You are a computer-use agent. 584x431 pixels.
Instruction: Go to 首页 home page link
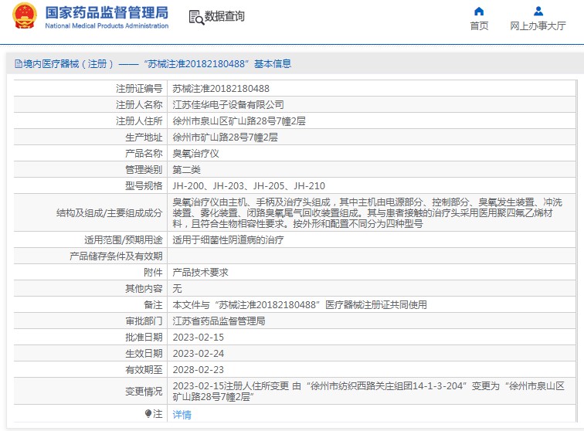pyautogui.click(x=479, y=25)
